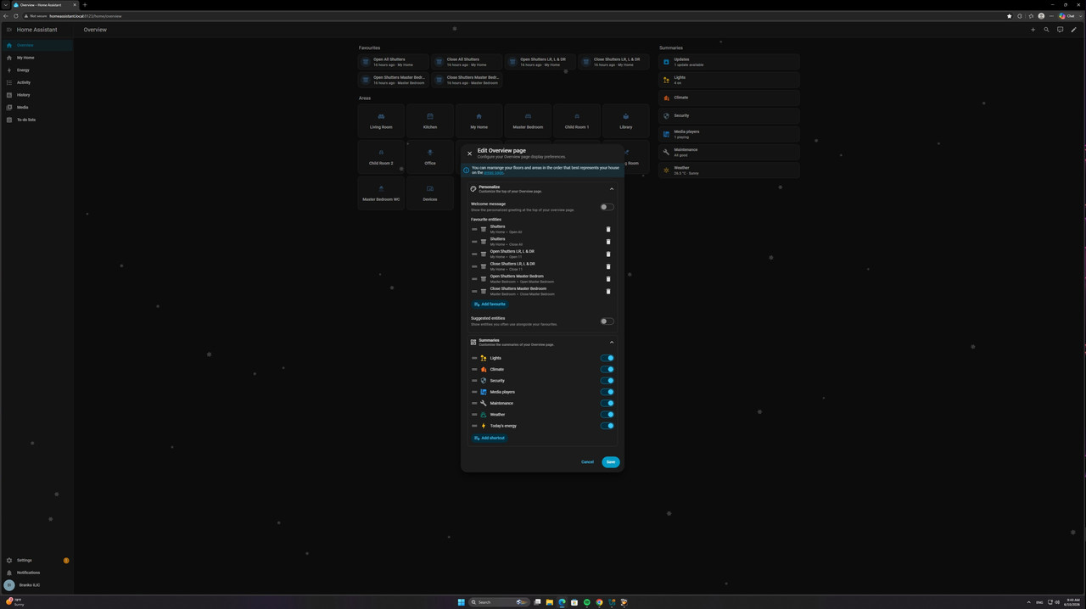1086x609 pixels.
Task: Open the Branko ILIC user profile
Action: point(36,585)
